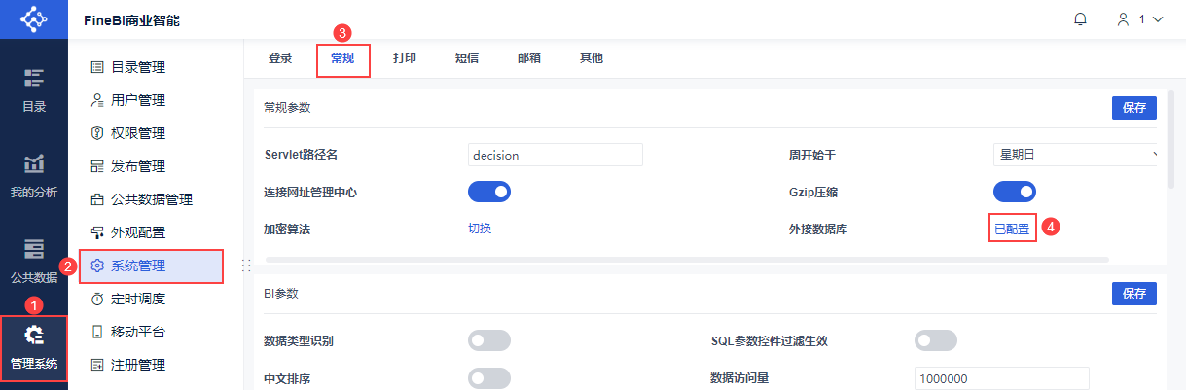
Task: Click the 定时调度 clock icon
Action: coord(96,299)
